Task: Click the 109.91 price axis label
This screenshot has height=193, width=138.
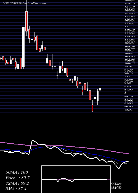Action: point(129,43)
